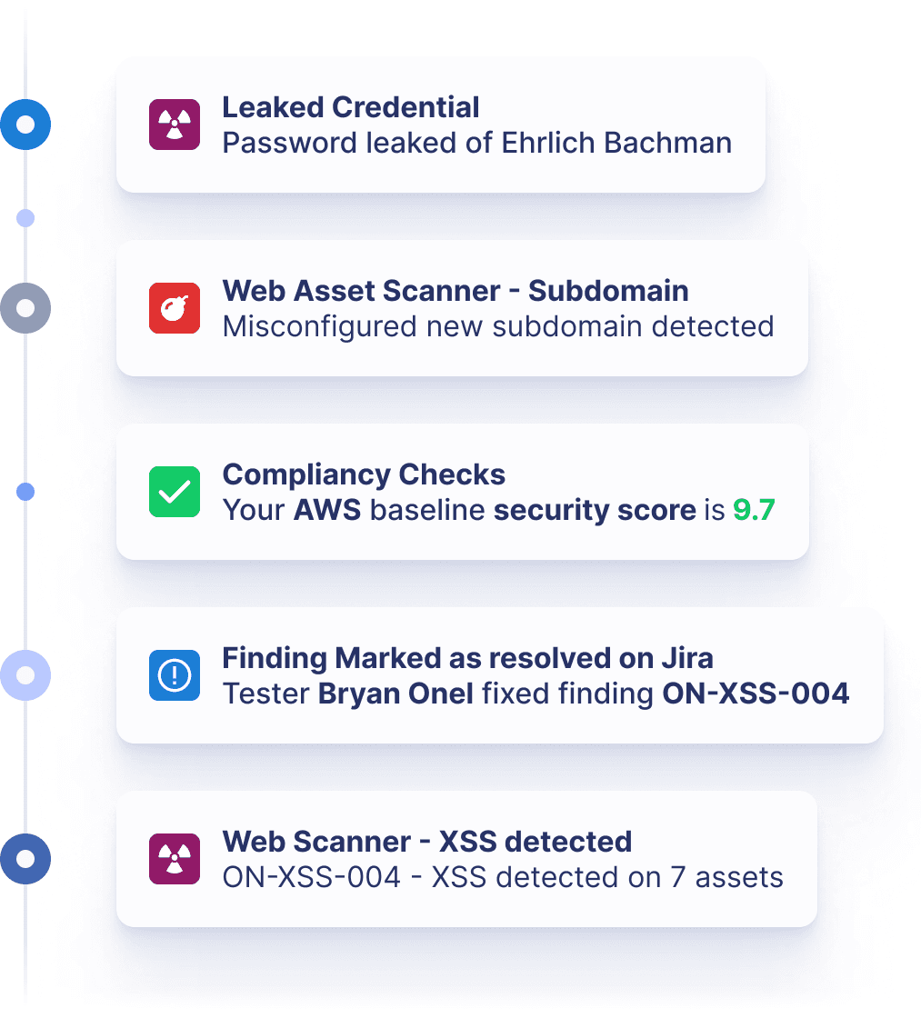Click the blue exclamation Jira finding icon
This screenshot has width=921, height=1018.
pyautogui.click(x=174, y=675)
